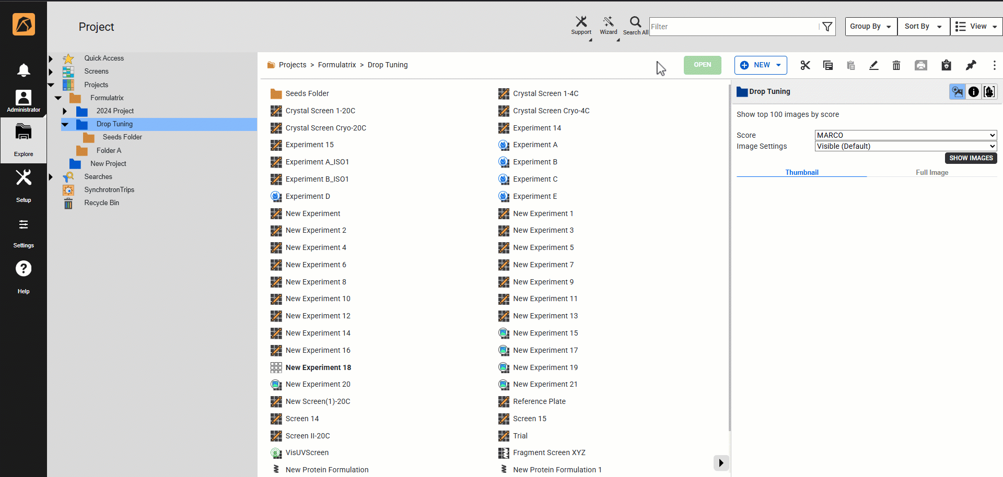The height and width of the screenshot is (477, 1003).
Task: Click the Delete trash can icon
Action: click(896, 65)
